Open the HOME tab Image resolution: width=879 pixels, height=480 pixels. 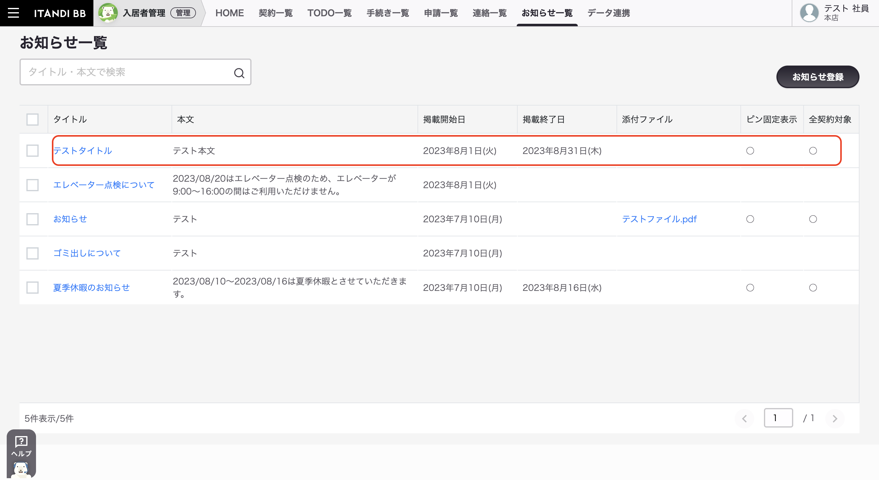pyautogui.click(x=229, y=13)
